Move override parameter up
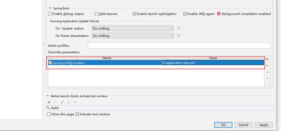 (x=267, y=72)
